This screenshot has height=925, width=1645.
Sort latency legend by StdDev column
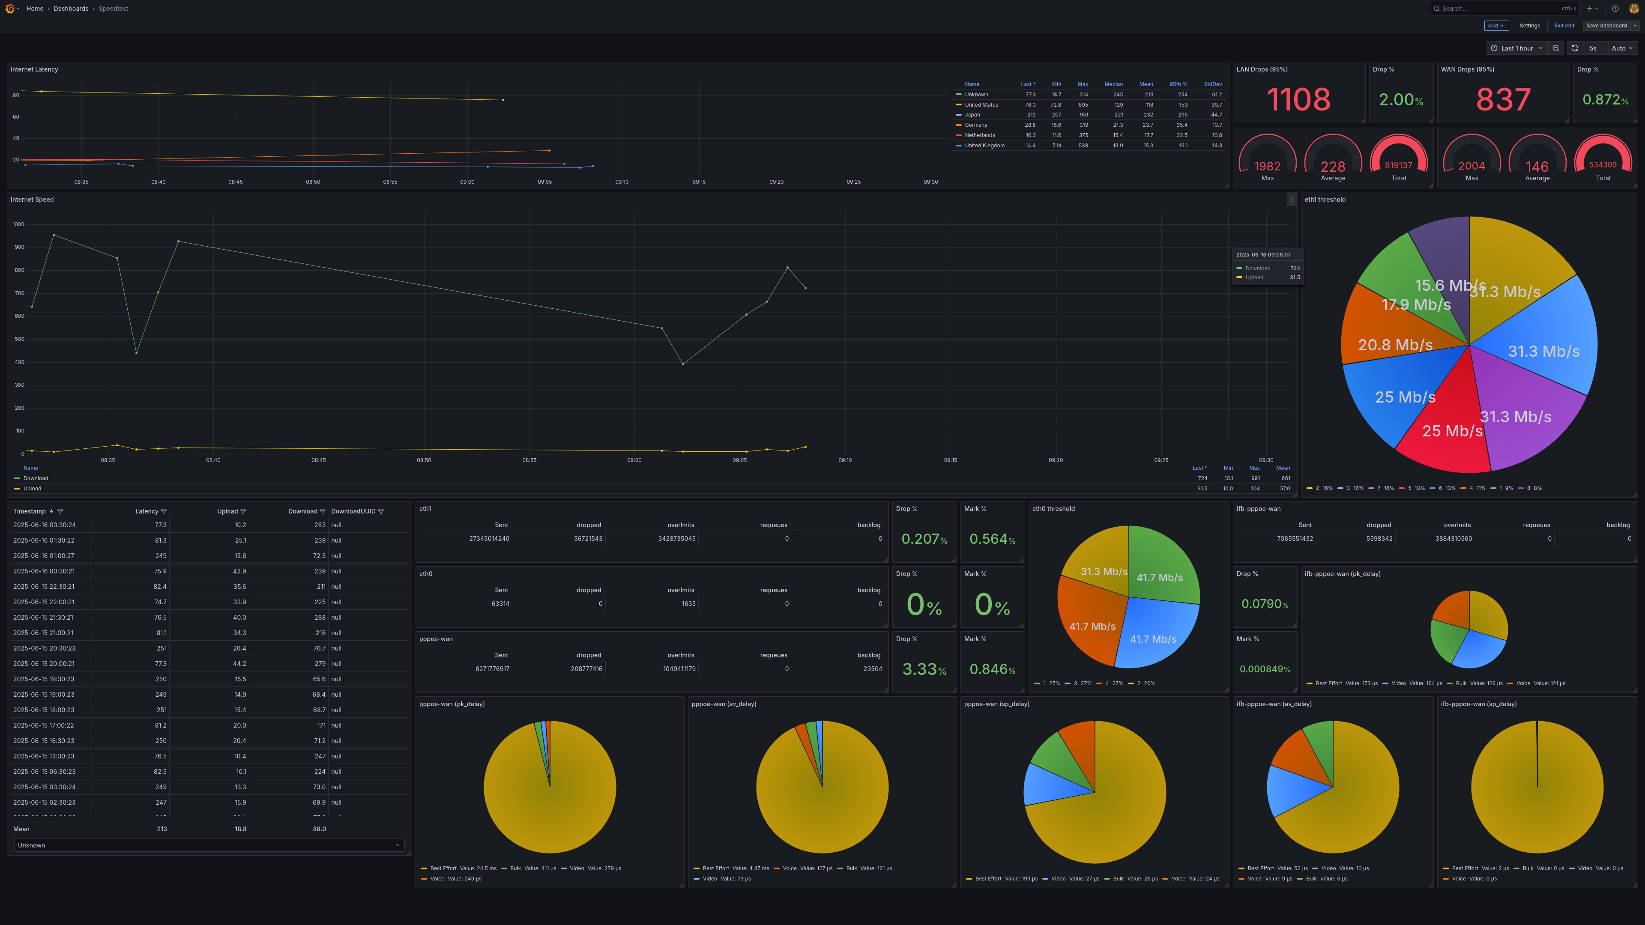[1213, 84]
